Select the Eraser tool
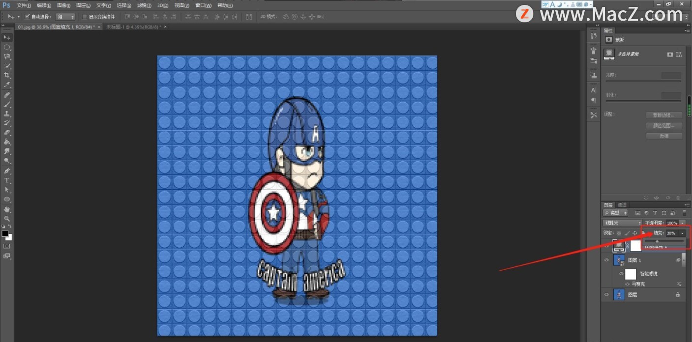 (x=7, y=132)
